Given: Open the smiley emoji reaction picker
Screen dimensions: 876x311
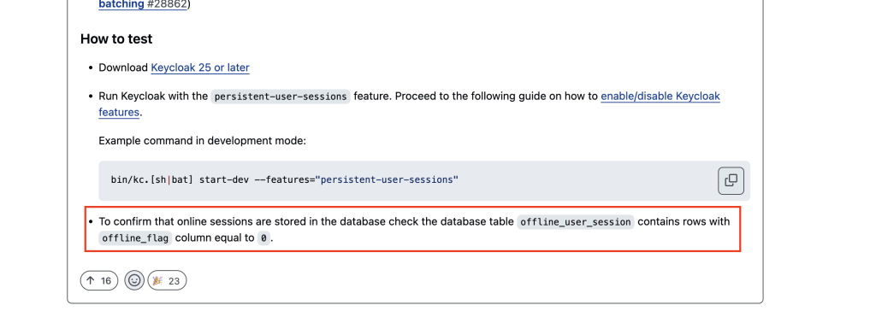Looking at the screenshot, I should 134,280.
